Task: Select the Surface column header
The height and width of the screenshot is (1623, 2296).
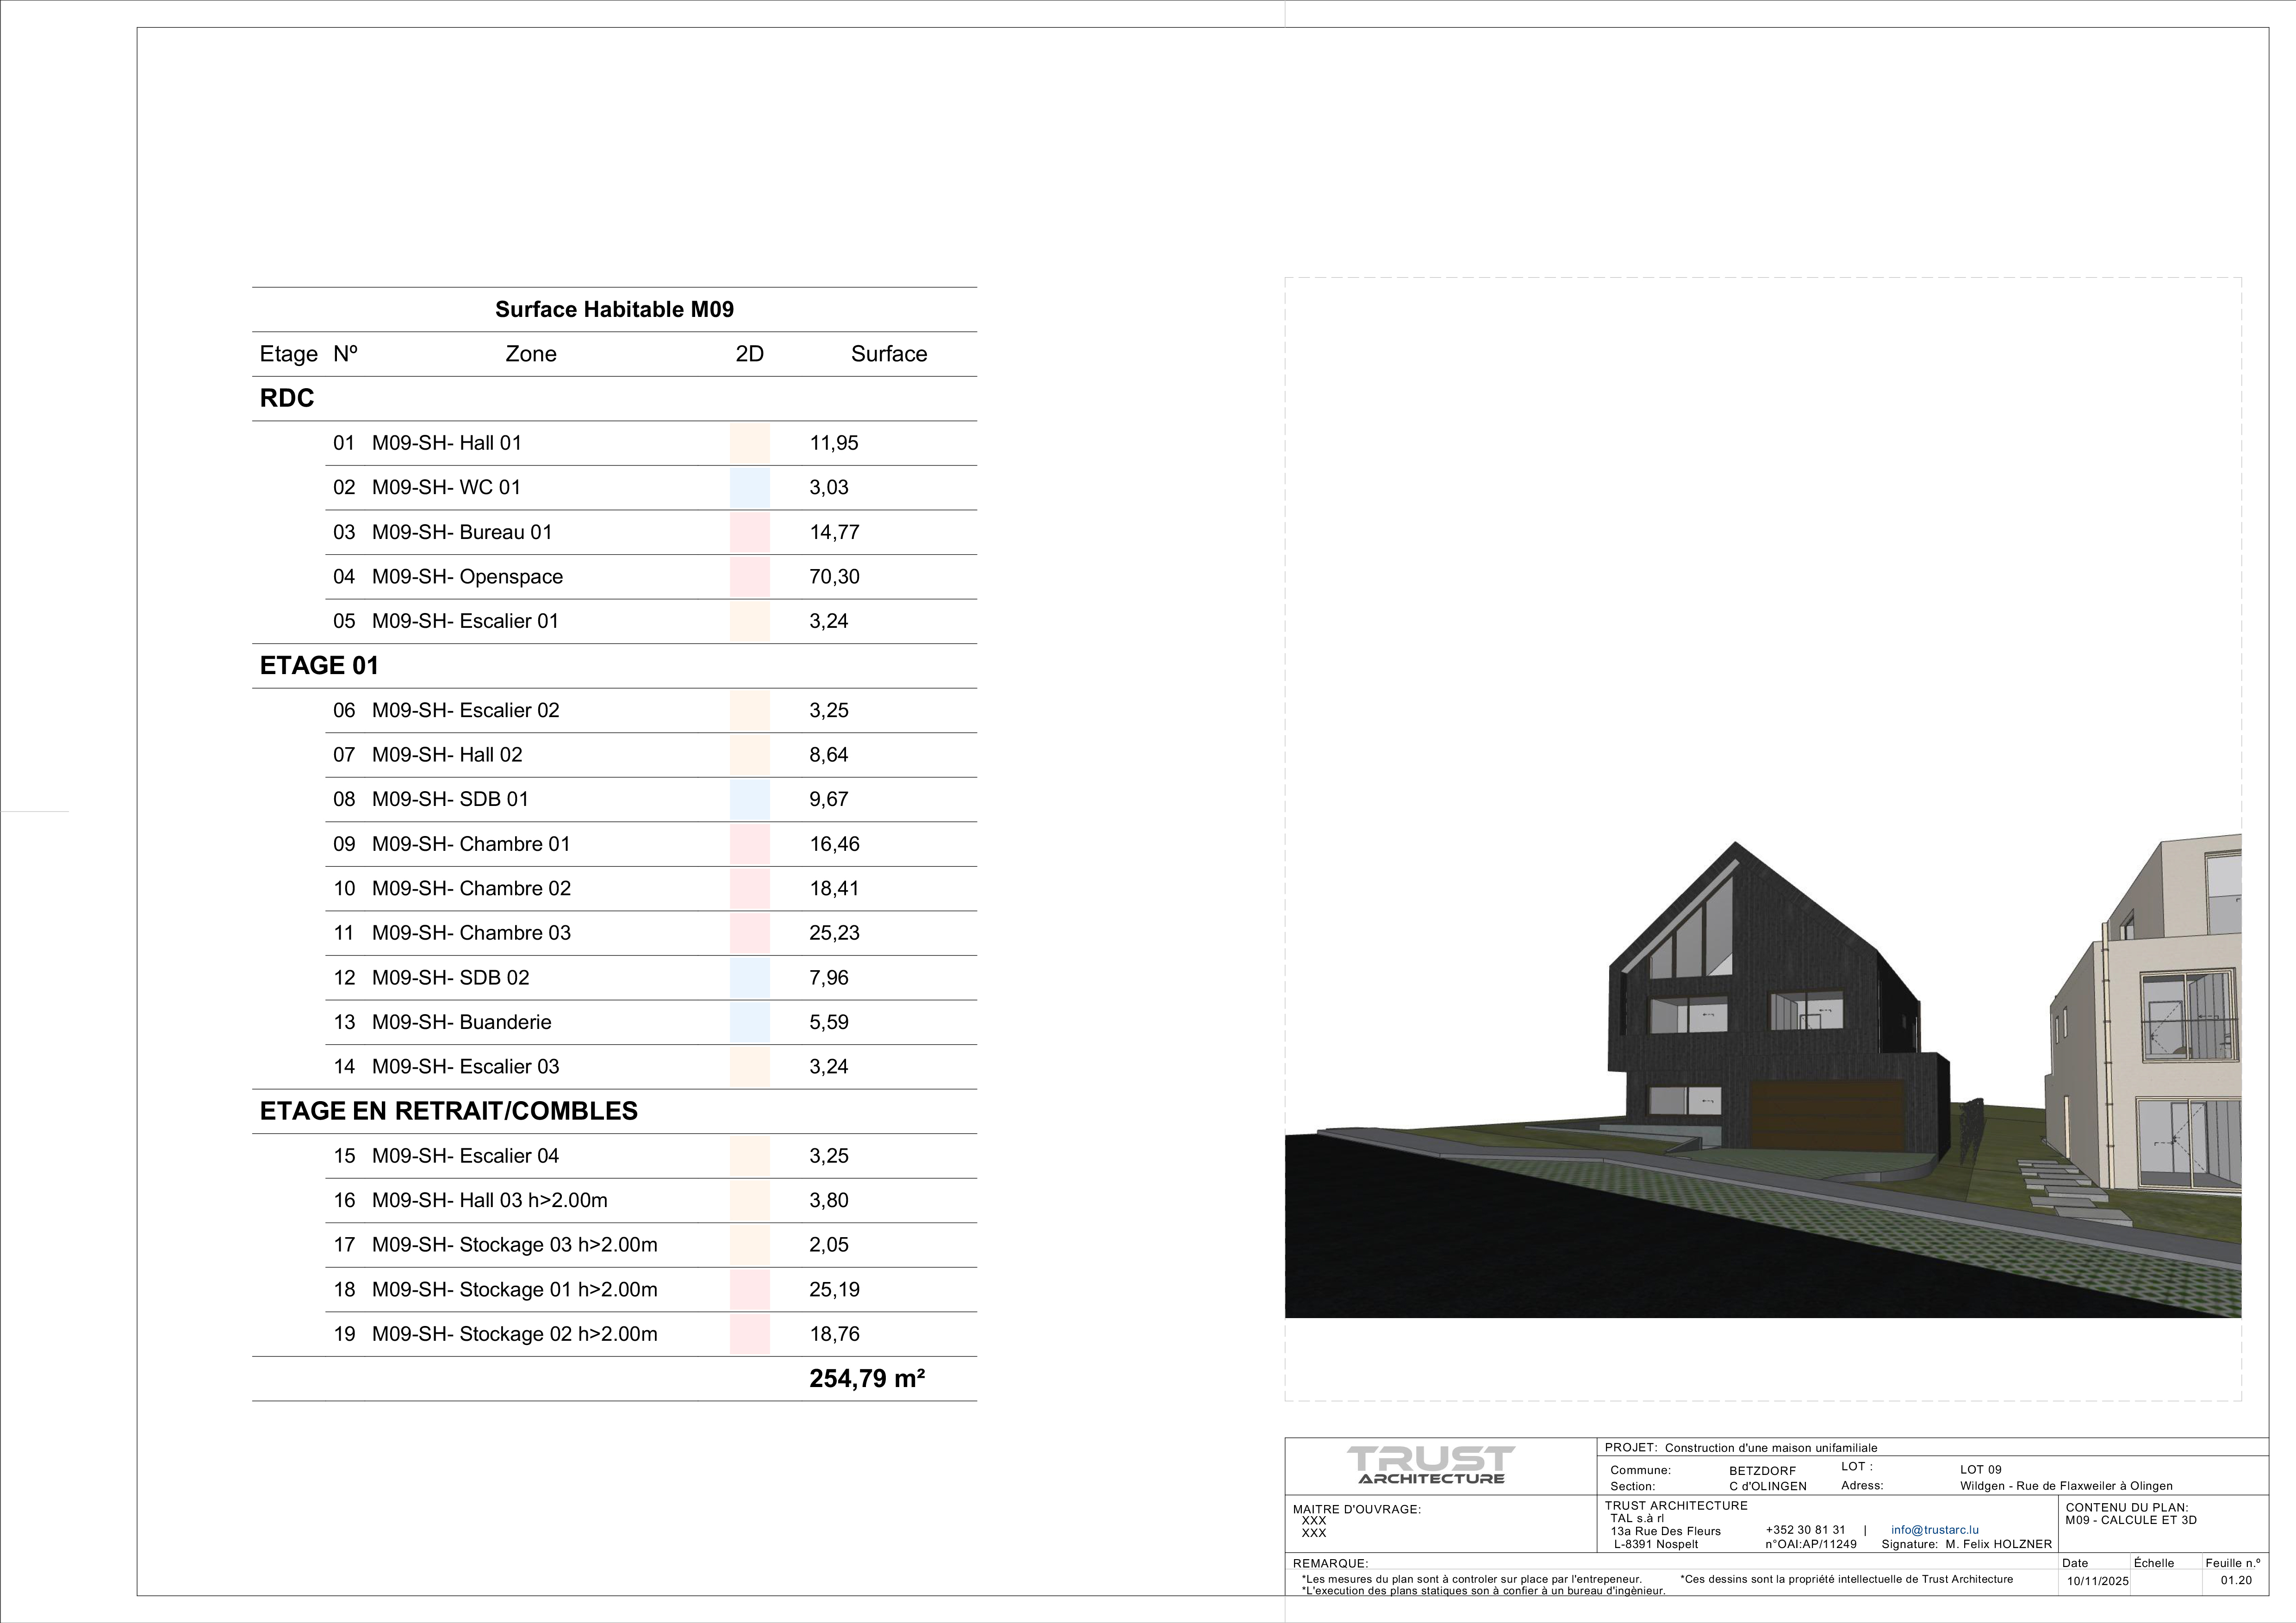Action: click(x=888, y=355)
